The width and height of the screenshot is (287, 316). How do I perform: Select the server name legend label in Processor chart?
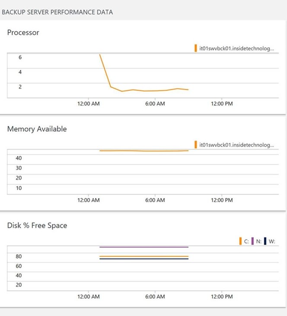click(x=236, y=48)
